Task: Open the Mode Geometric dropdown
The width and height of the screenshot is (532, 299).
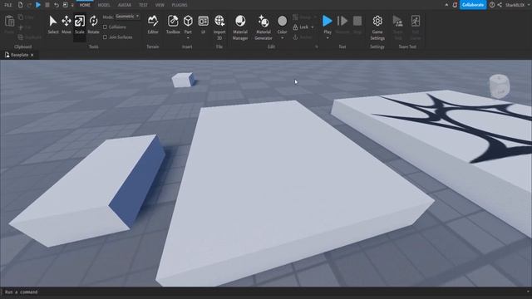Action: tap(127, 17)
